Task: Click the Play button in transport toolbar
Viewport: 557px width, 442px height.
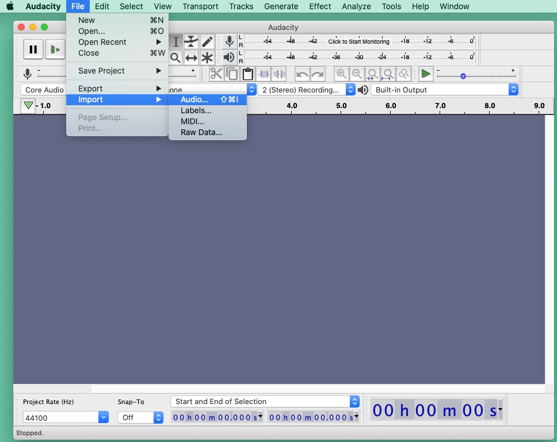Action: coord(55,49)
